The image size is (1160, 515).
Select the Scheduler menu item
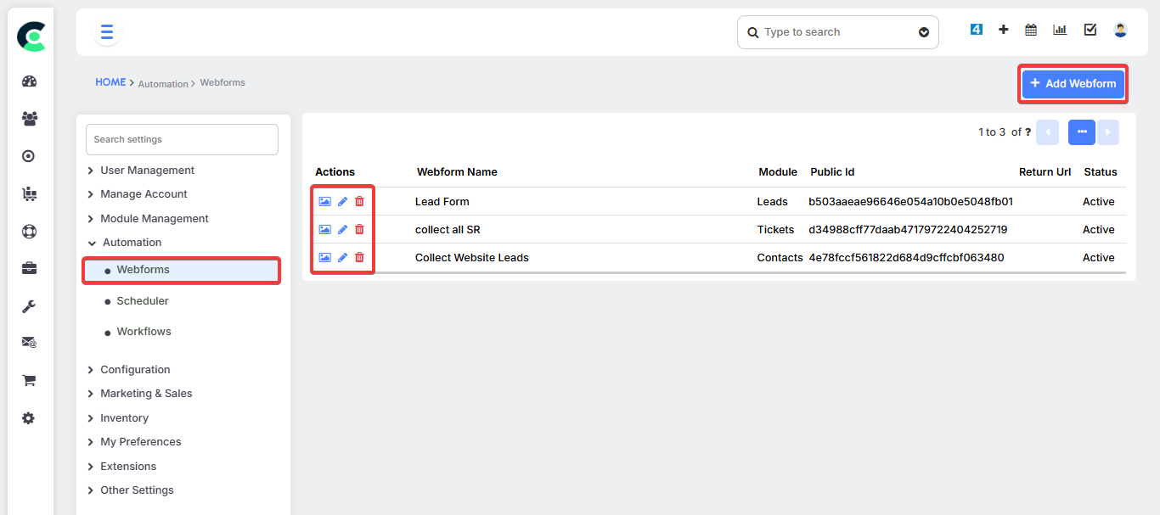point(142,300)
